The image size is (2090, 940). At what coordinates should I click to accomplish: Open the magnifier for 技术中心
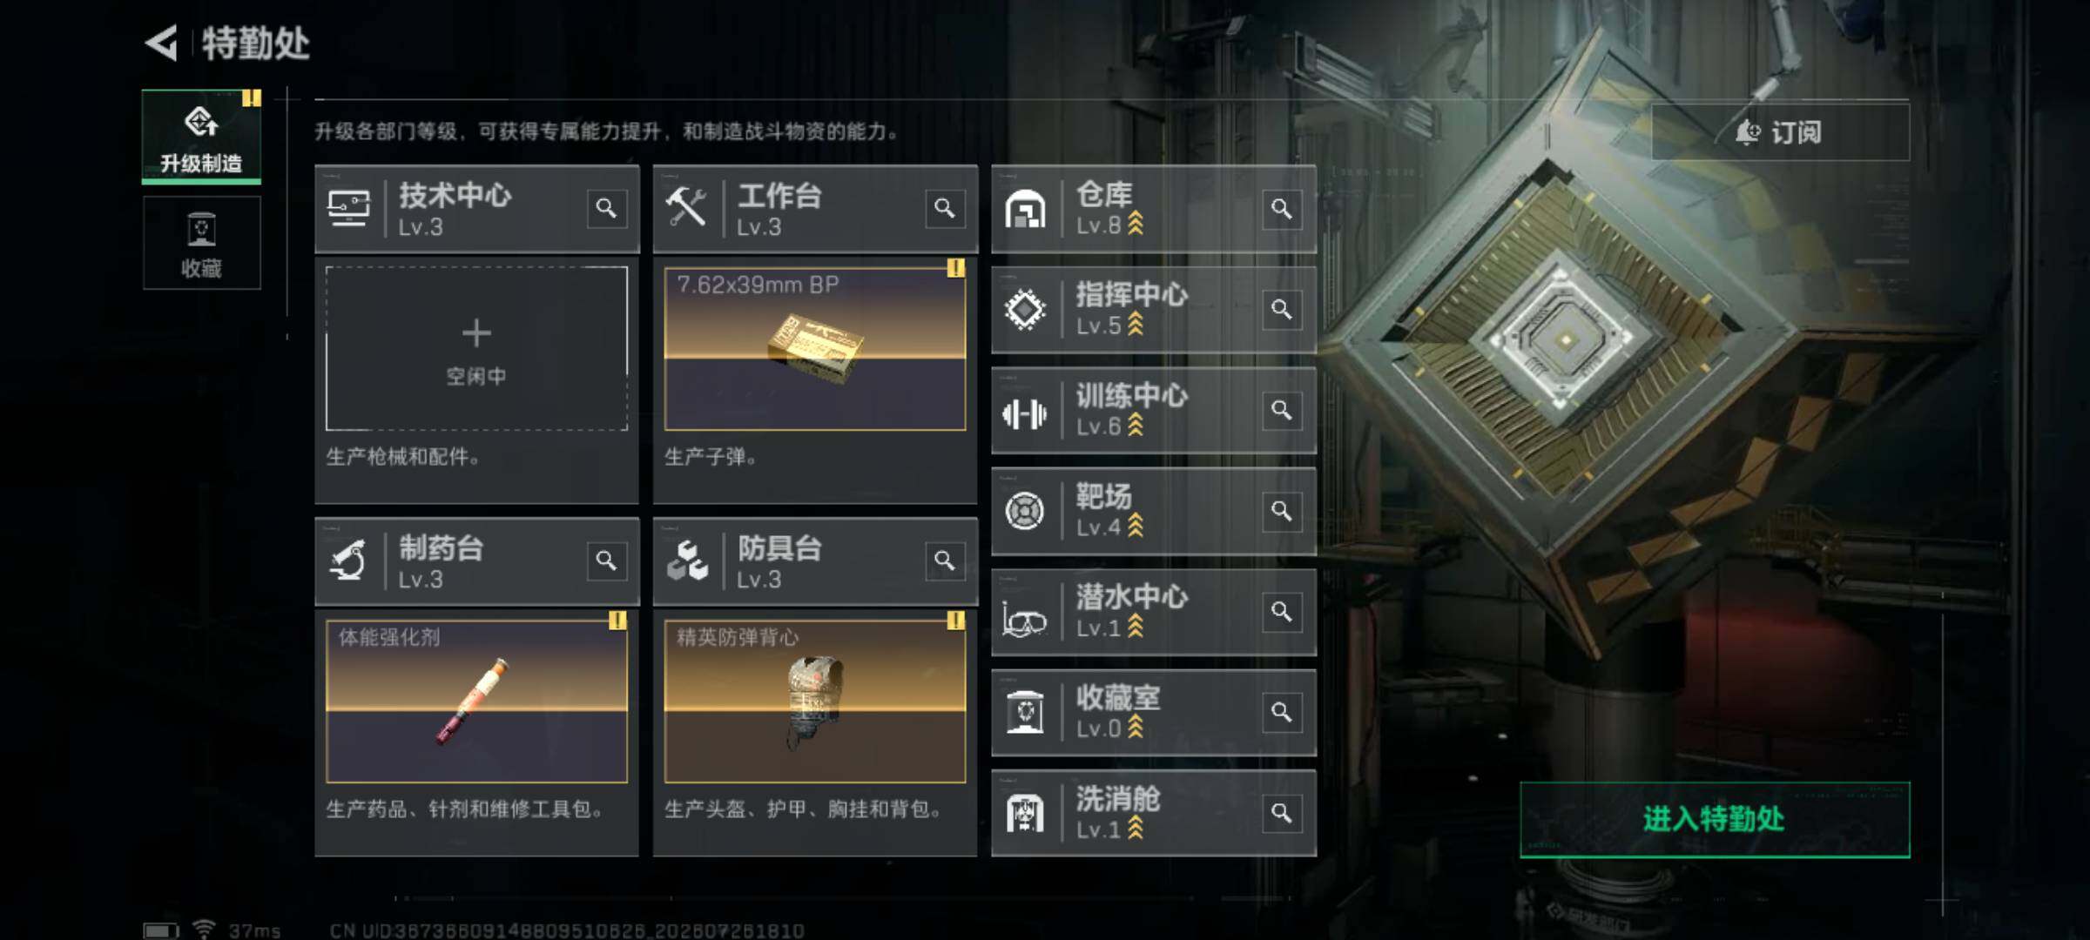point(607,209)
